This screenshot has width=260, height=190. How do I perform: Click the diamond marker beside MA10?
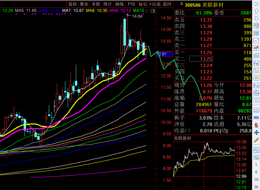(x=146, y=11)
